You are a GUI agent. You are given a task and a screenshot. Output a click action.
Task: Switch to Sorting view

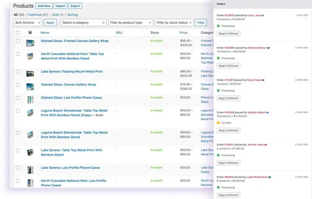pyautogui.click(x=72, y=15)
